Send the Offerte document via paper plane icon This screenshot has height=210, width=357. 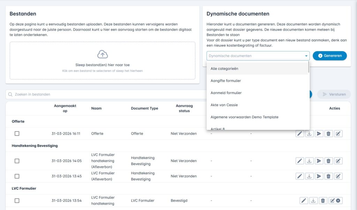coord(319,134)
